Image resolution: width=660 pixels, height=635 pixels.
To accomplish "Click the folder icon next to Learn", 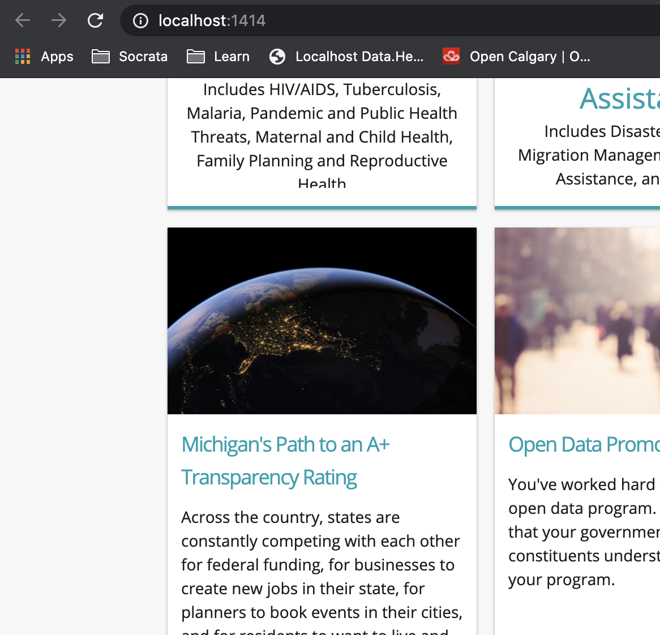I will click(196, 57).
